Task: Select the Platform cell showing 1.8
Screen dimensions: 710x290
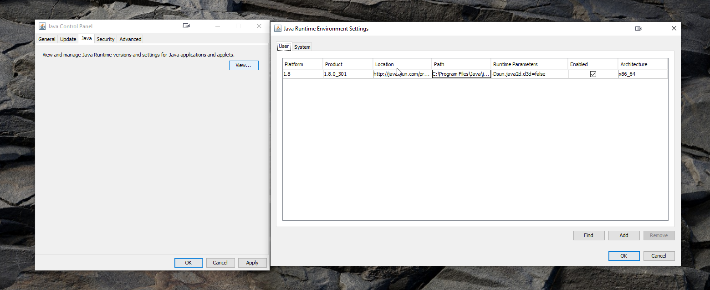Action: pyautogui.click(x=303, y=74)
